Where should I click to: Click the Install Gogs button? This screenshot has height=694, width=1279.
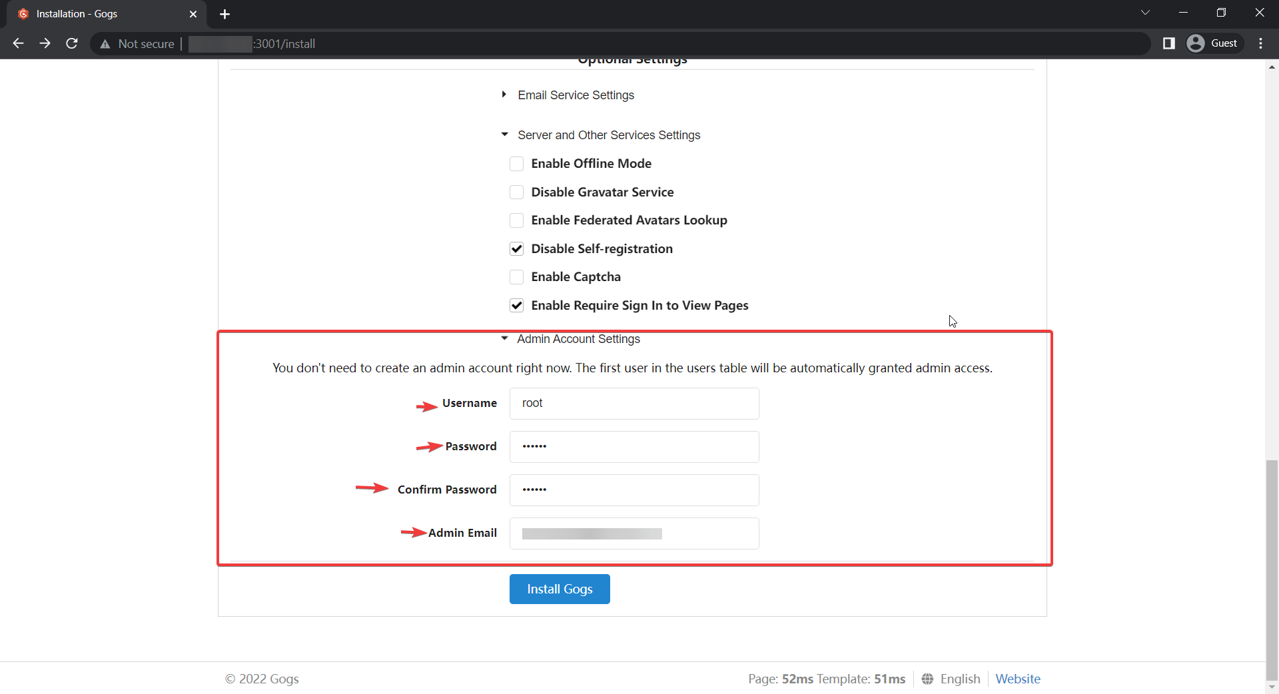click(x=560, y=589)
